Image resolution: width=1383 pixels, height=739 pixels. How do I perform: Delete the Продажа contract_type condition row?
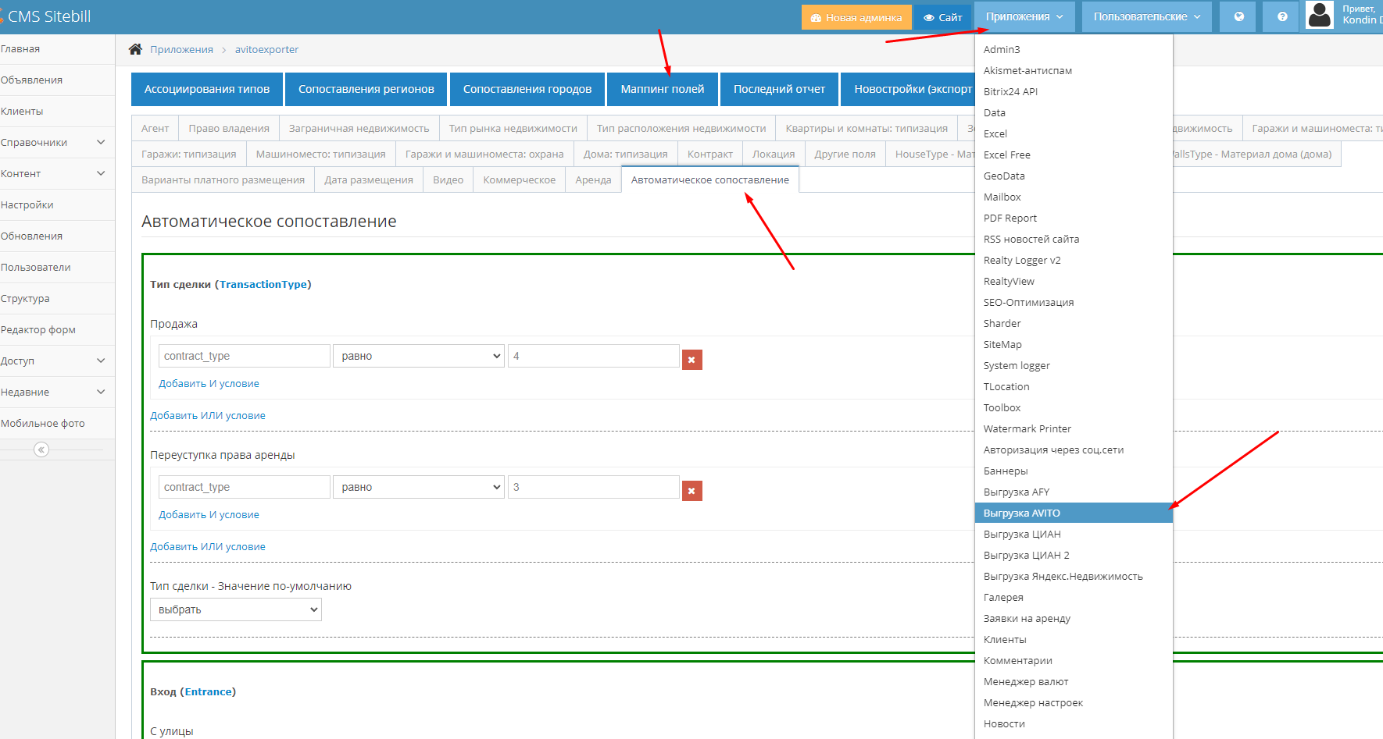click(x=691, y=360)
